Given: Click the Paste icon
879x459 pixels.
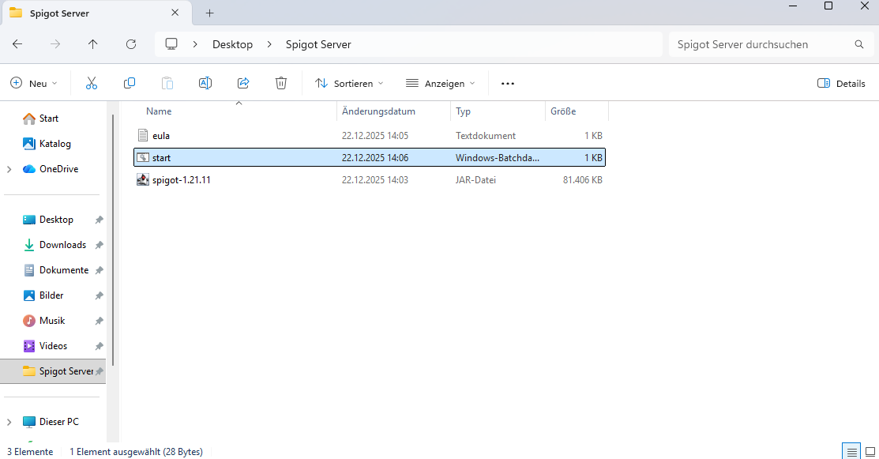Looking at the screenshot, I should 167,83.
